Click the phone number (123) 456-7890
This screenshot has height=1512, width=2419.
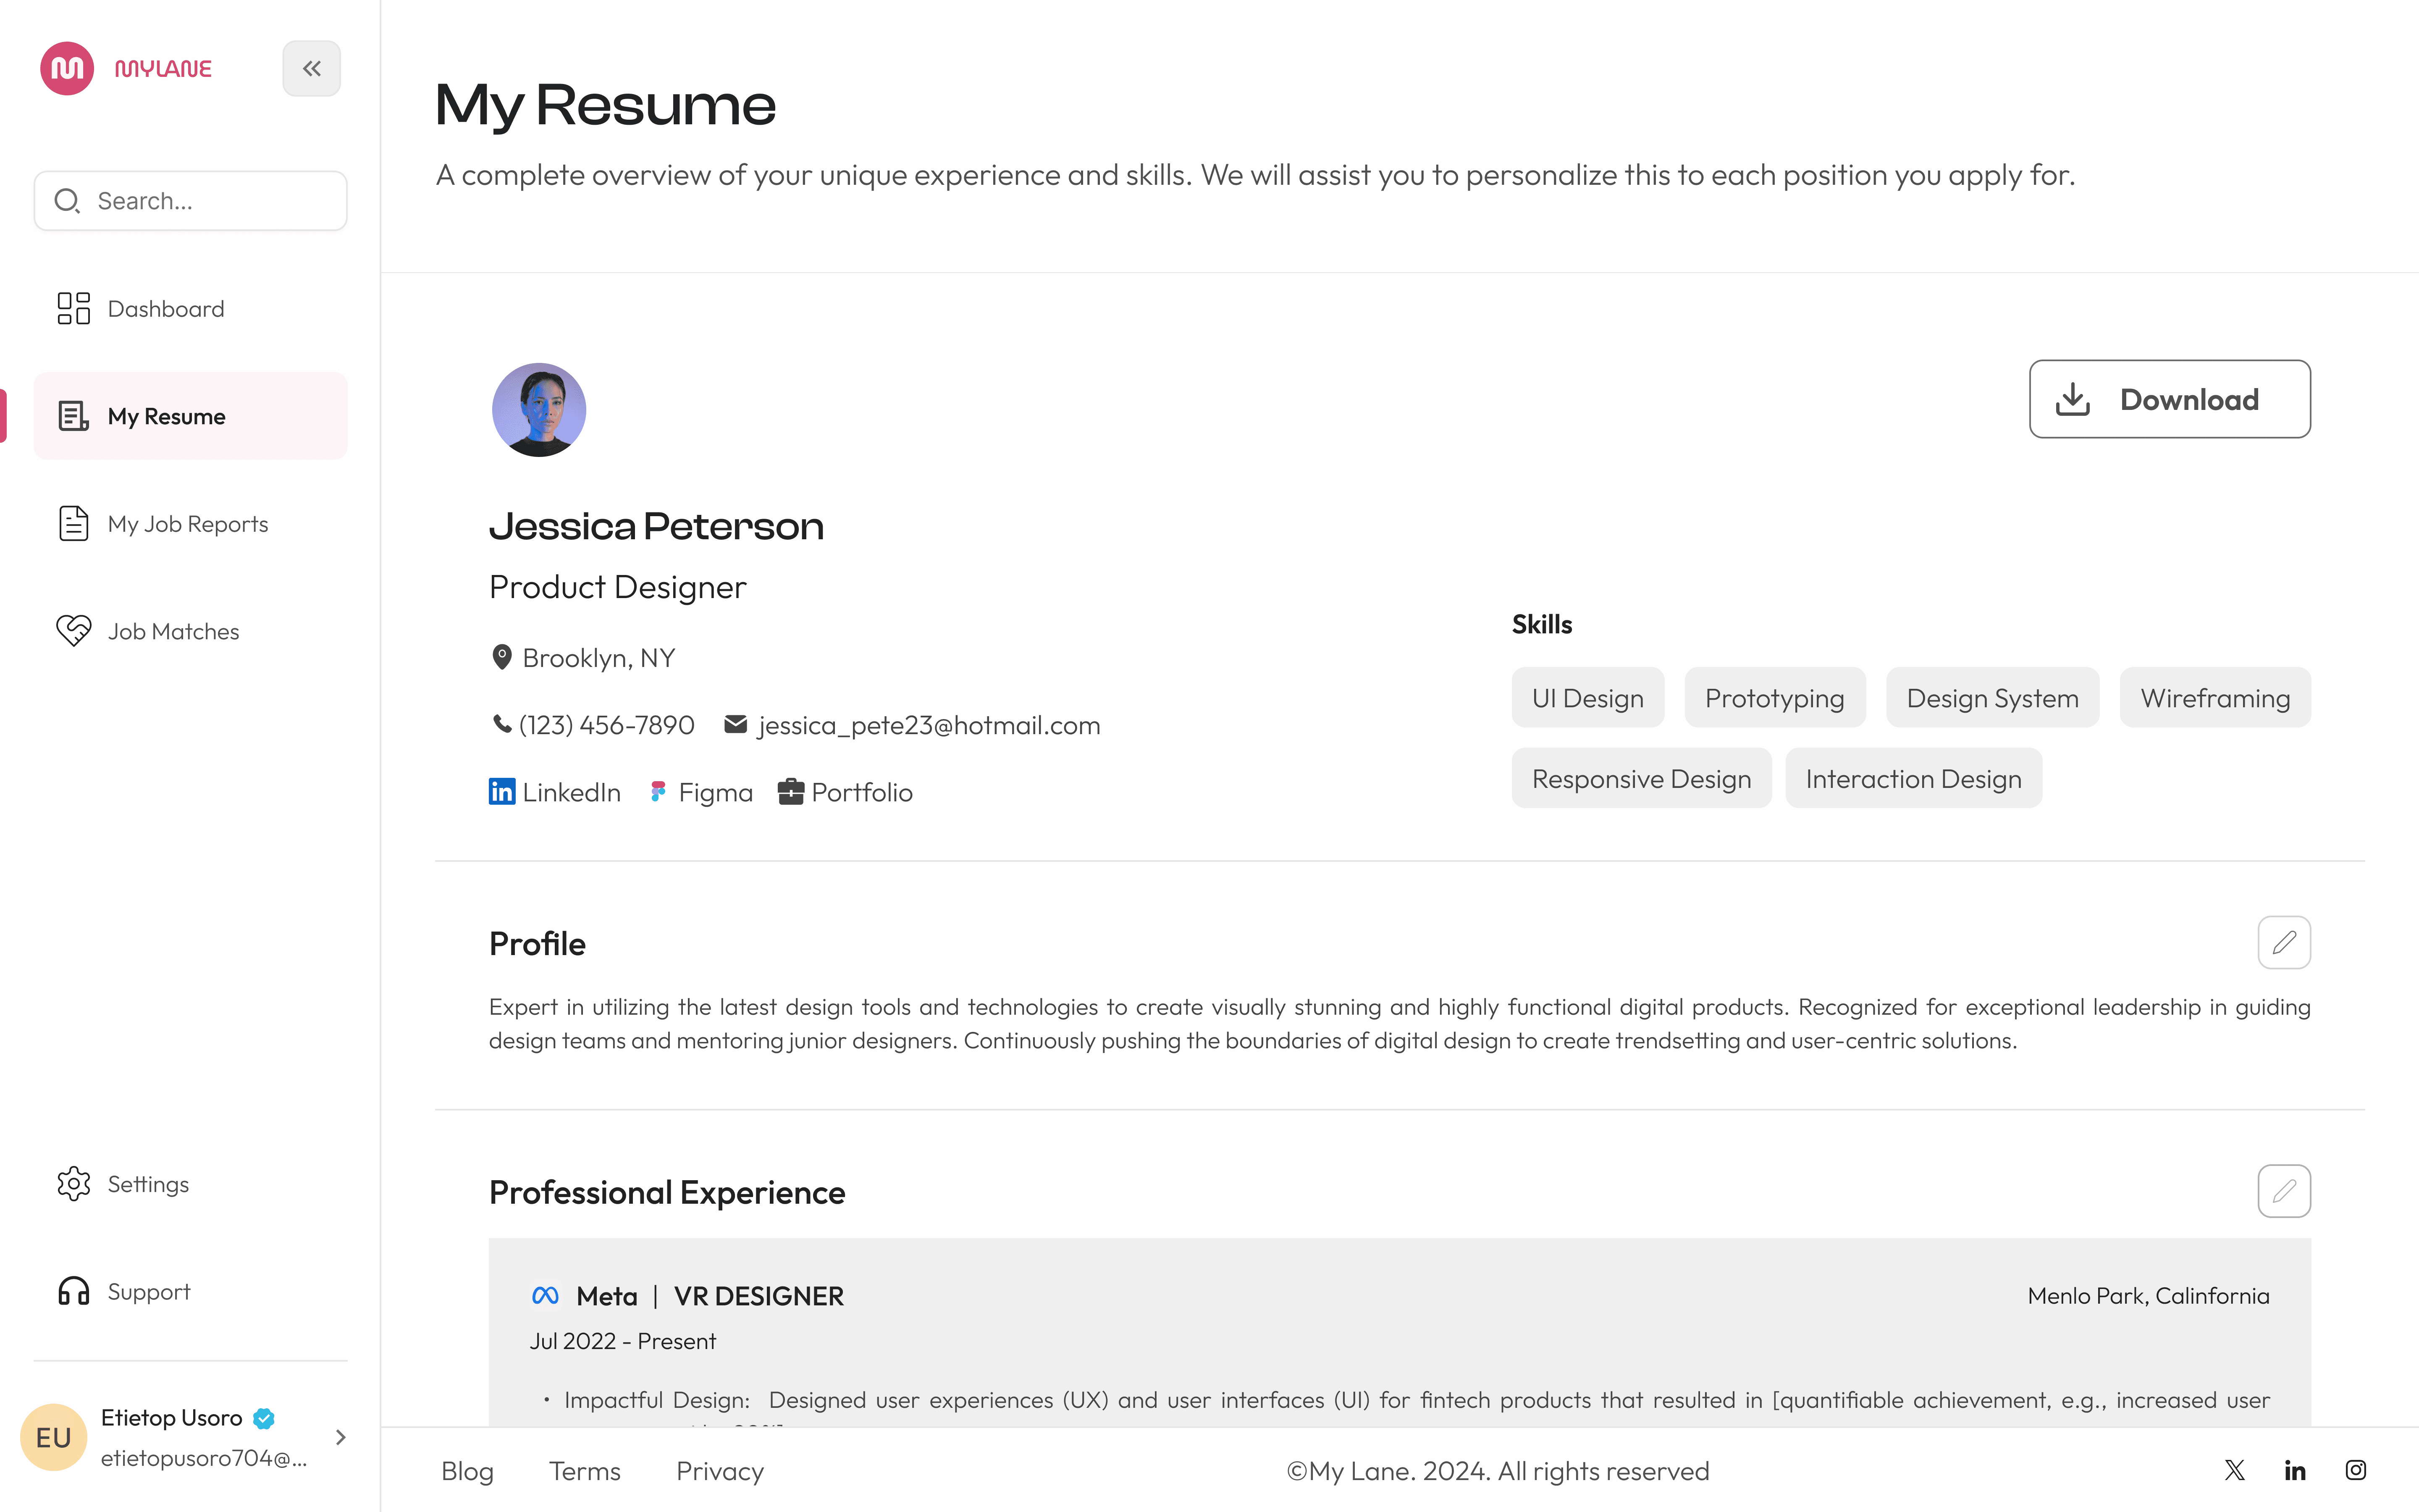607,725
